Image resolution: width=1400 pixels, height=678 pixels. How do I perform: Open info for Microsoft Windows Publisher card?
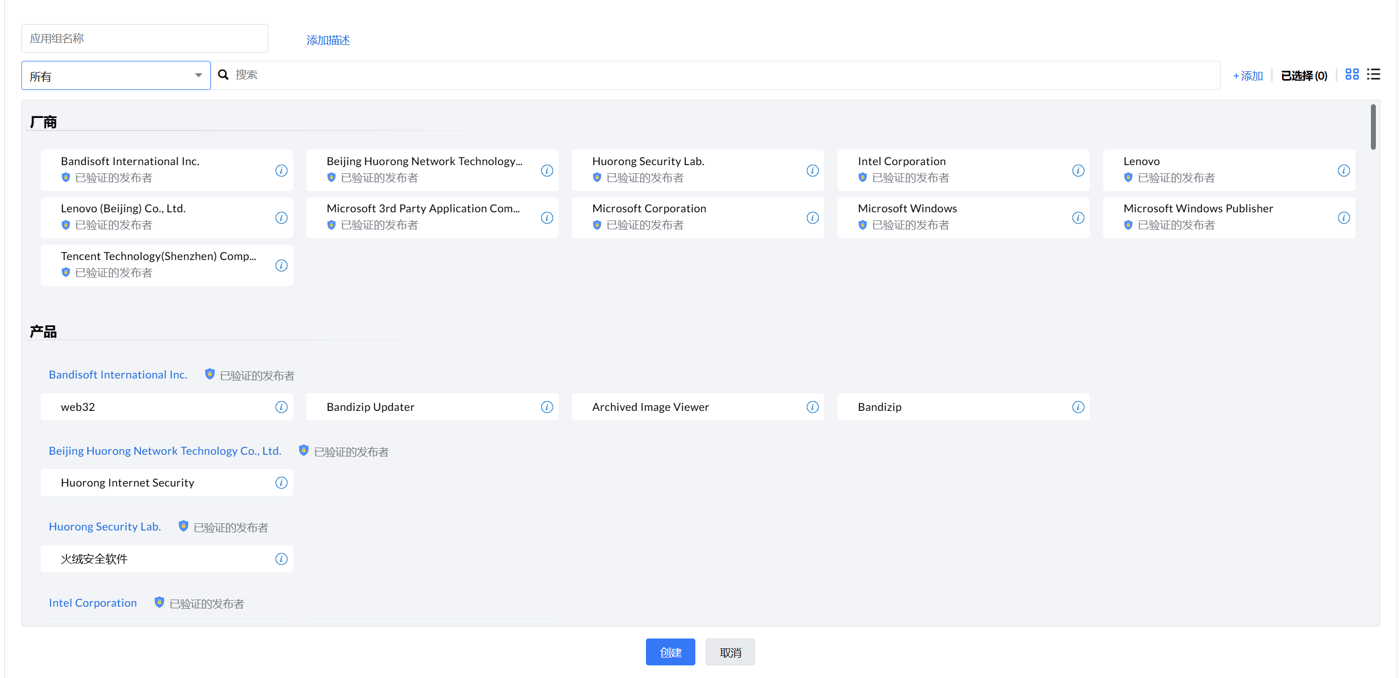click(1343, 218)
